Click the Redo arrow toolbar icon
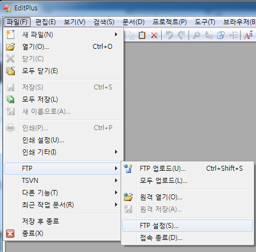Screen dimensions: 256x252 click(181, 35)
